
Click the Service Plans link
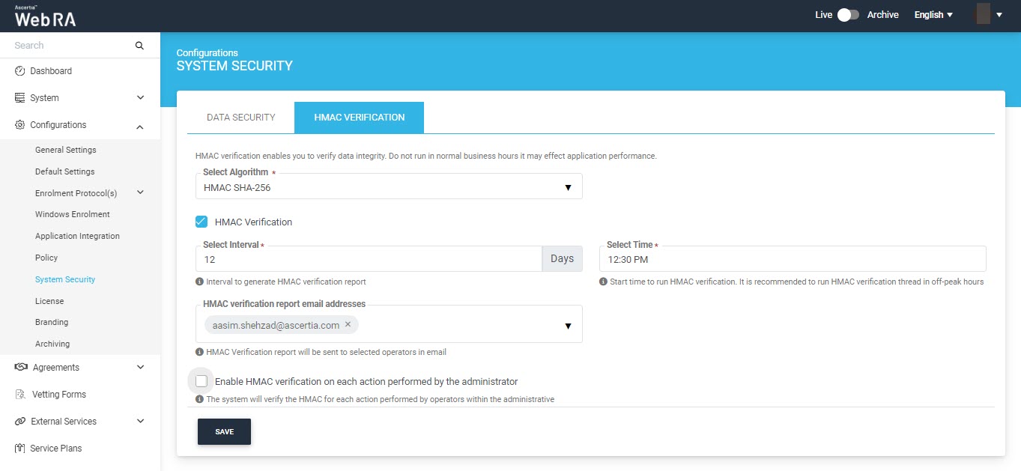[56, 449]
